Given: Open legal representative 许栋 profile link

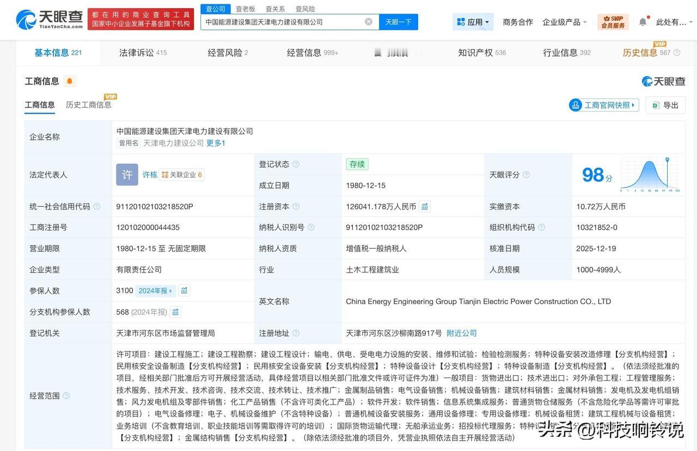Looking at the screenshot, I should [x=150, y=175].
